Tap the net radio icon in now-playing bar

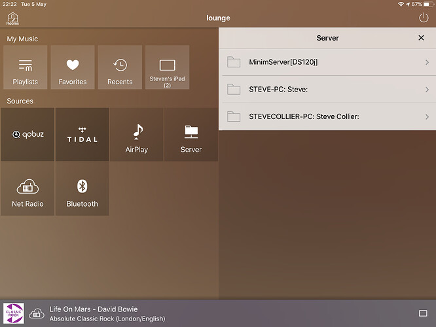point(37,314)
